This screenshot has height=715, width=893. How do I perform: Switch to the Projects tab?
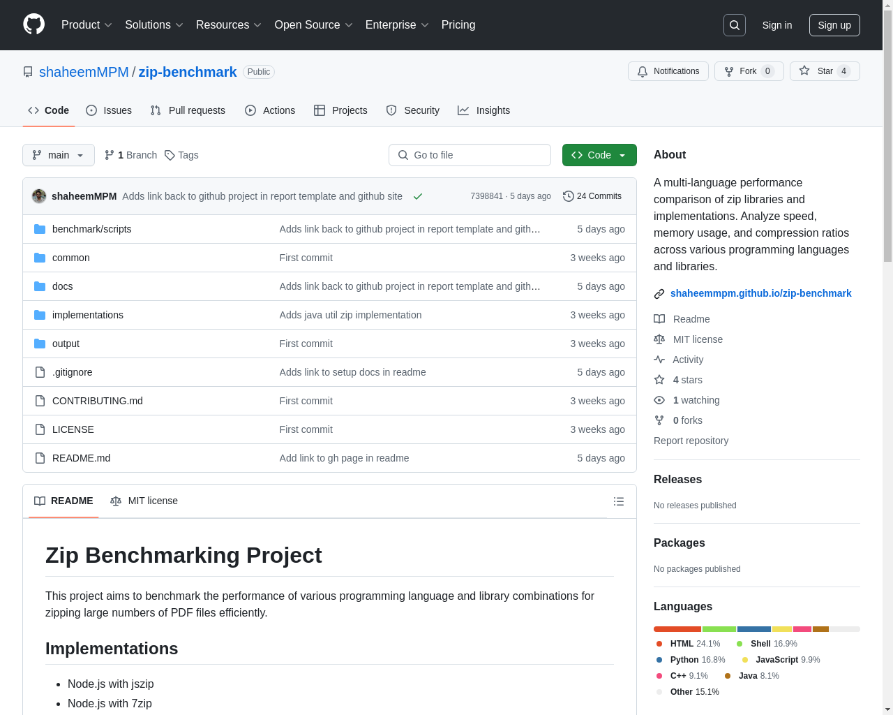(x=340, y=110)
